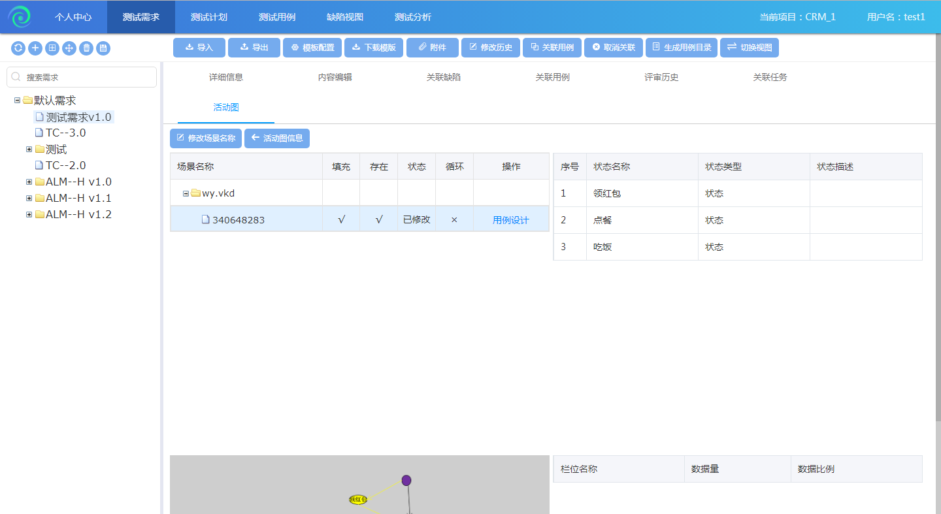Click the plus icon to add requirement
Screen dimensions: 941x514
35,48
